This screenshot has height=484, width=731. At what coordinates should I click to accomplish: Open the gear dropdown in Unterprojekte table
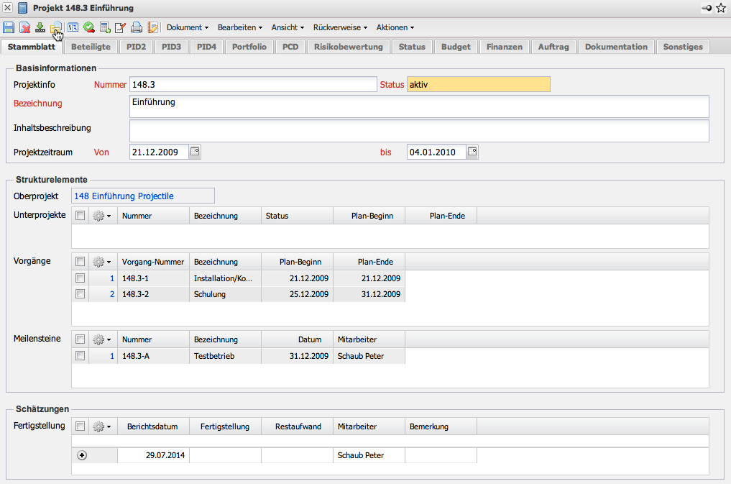[102, 216]
